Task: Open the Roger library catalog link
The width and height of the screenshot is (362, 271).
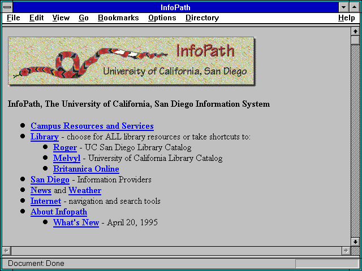Action: (x=65, y=147)
